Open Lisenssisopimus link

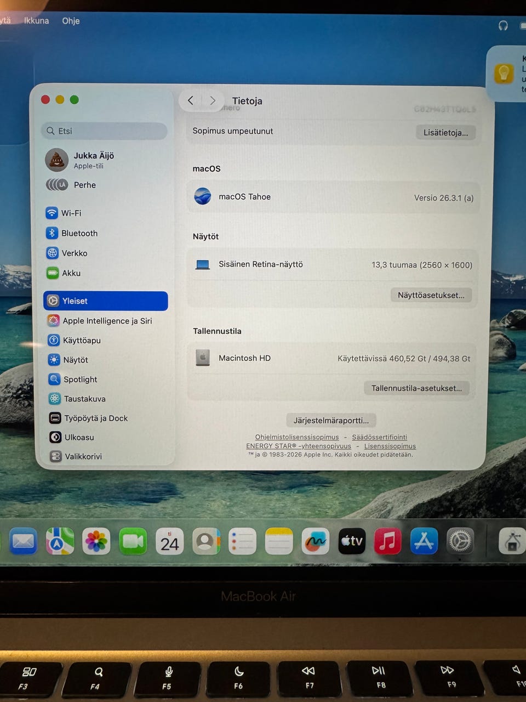(390, 446)
